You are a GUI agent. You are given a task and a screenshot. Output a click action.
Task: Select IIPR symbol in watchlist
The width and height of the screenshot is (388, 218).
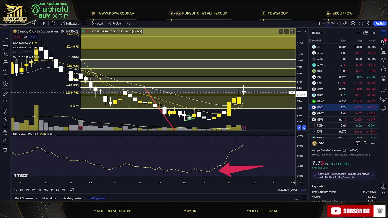tap(319, 83)
